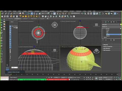Screen dimensions: 122x91
Task: Expand the Surface Properties rollout
Action: [108, 47]
